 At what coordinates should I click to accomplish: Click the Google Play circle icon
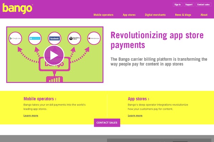click(16, 38)
